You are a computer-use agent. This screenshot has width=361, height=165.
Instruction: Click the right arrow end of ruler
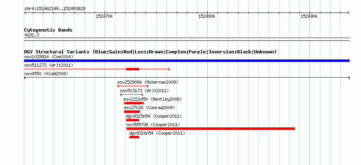coord(348,13)
